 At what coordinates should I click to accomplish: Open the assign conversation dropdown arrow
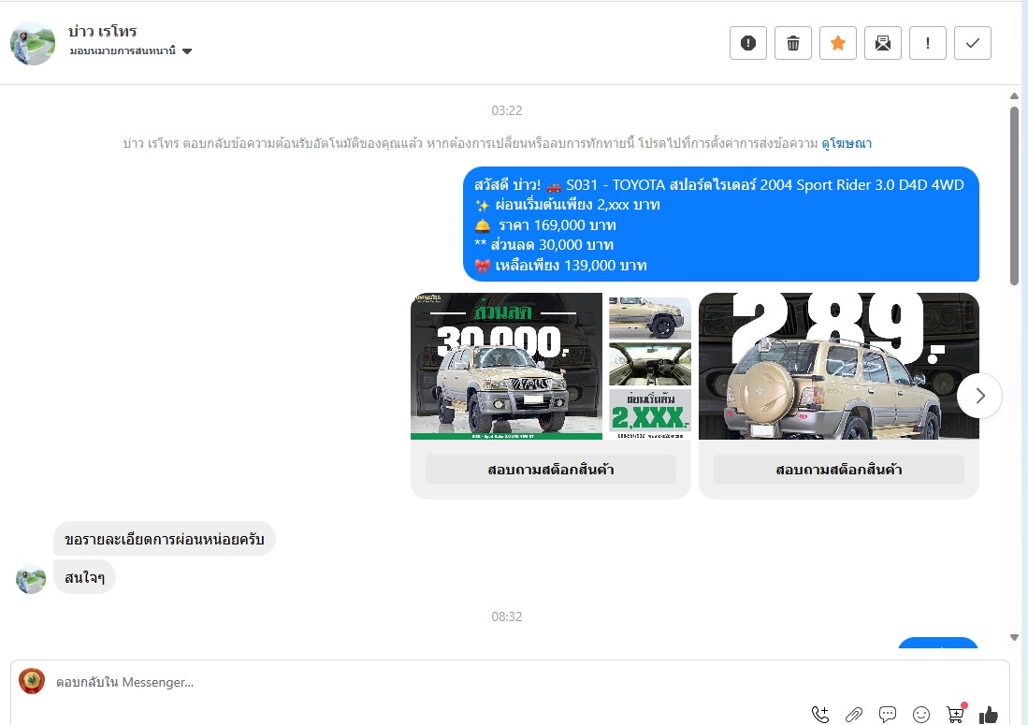click(187, 51)
